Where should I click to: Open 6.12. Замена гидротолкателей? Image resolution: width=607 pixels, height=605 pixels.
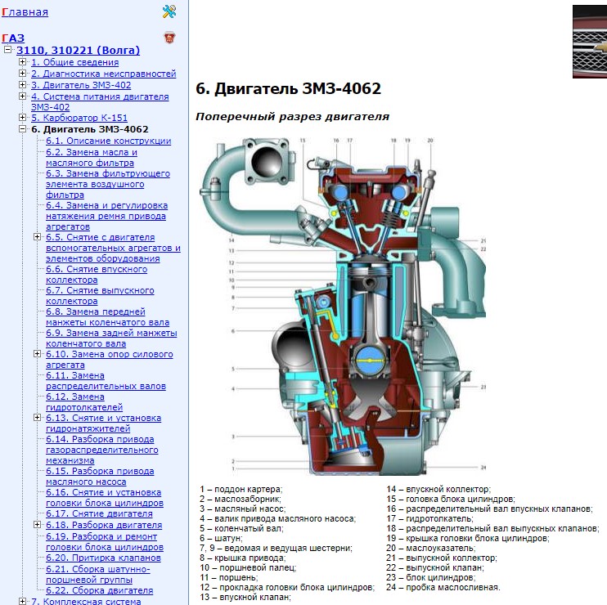(84, 402)
